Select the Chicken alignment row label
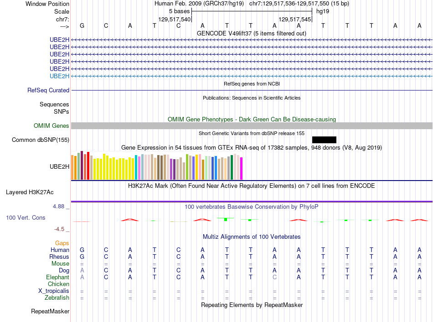The image size is (433, 322). [58, 284]
